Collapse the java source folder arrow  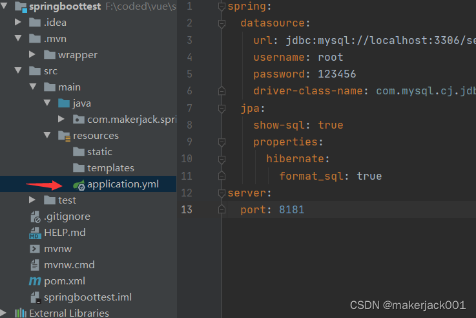(47, 103)
